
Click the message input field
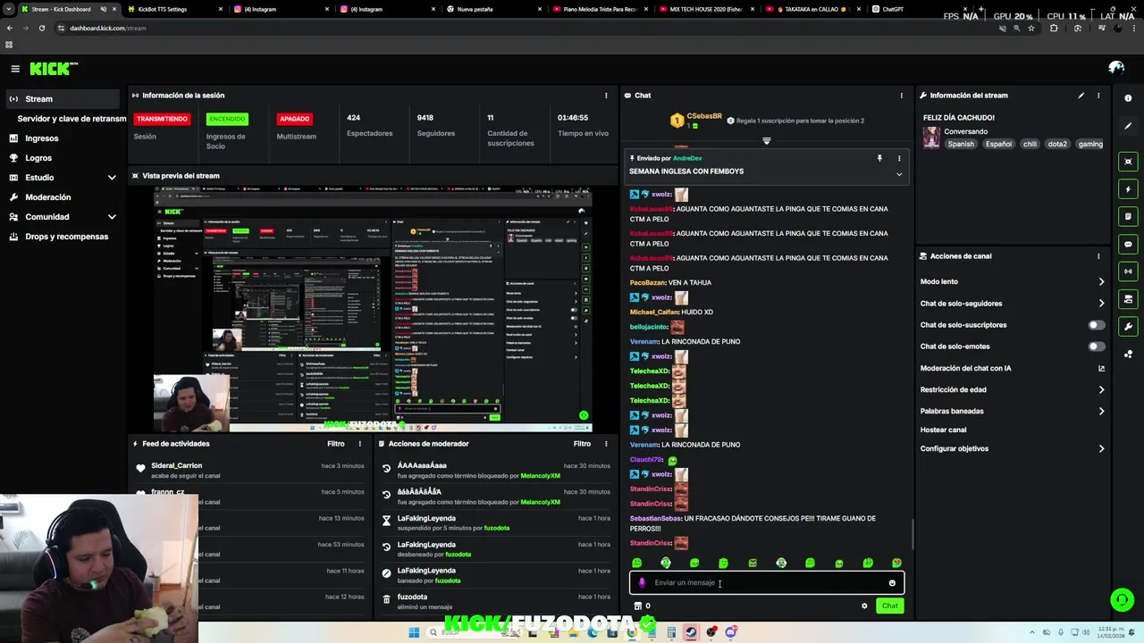coord(767,583)
